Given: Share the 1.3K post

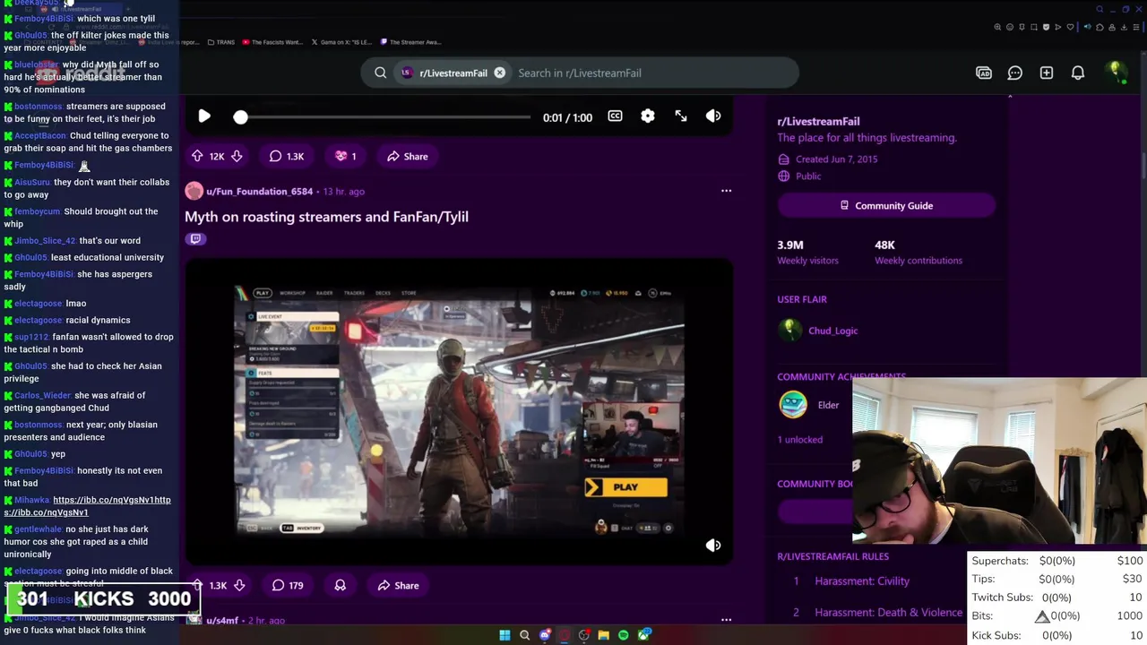Looking at the screenshot, I should tap(398, 585).
